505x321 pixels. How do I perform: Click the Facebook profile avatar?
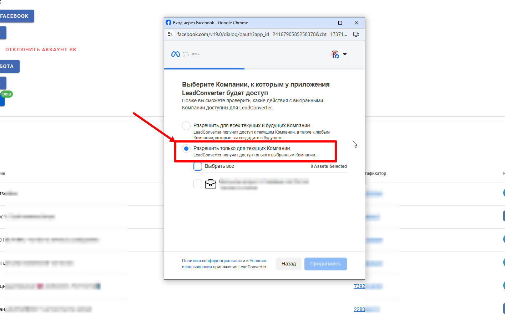click(x=335, y=54)
